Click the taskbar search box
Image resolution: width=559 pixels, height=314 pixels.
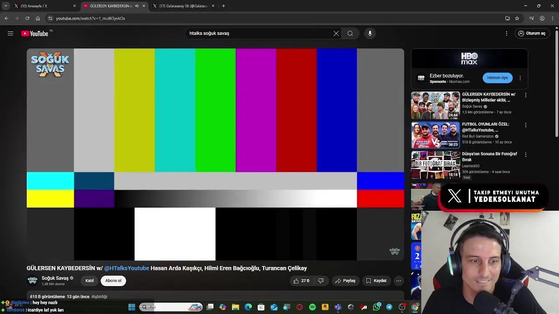tap(172, 307)
